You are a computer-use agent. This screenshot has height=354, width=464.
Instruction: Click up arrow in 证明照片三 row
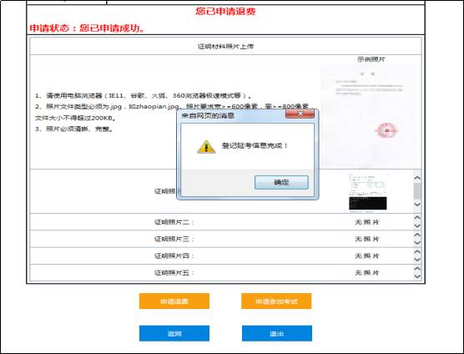point(417,235)
